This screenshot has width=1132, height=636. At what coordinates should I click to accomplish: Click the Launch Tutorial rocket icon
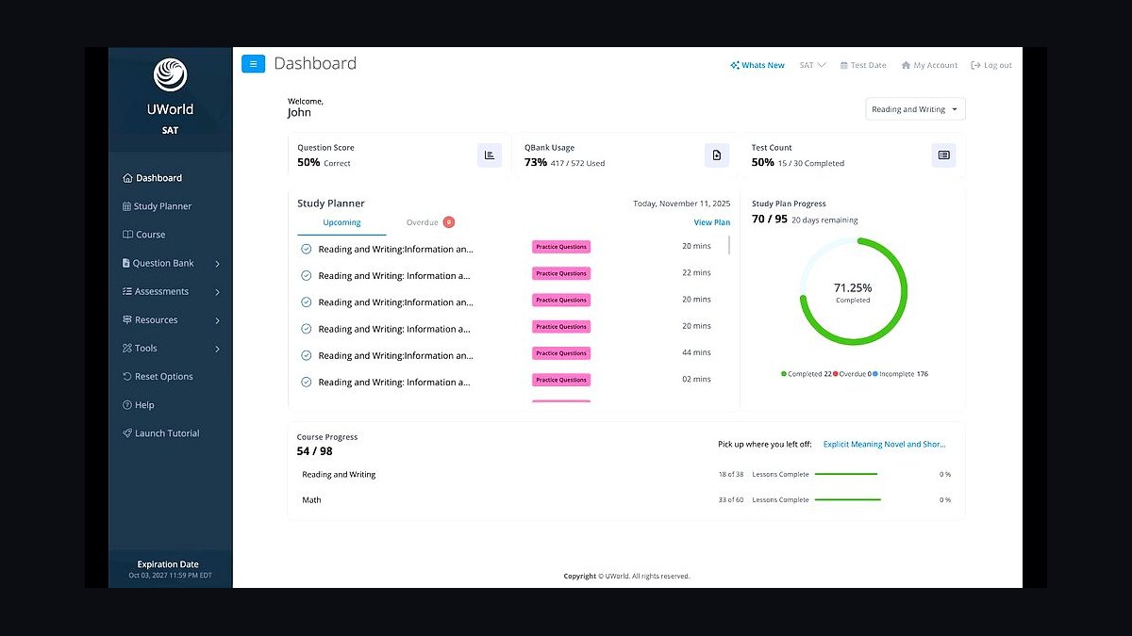[x=127, y=433]
